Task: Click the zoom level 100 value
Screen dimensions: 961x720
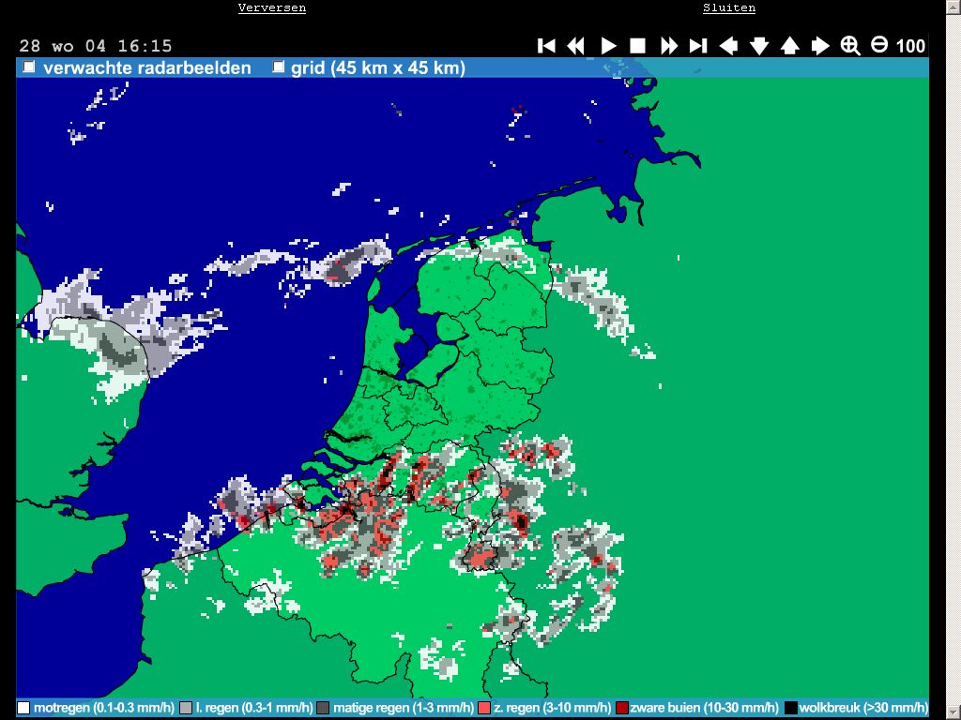Action: pos(910,47)
